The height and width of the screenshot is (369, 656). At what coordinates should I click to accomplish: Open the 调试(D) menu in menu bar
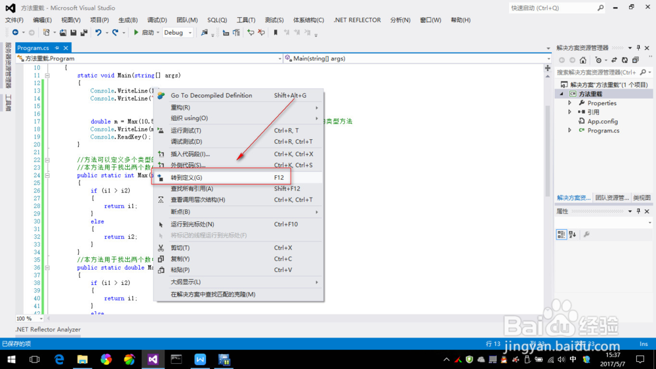tap(157, 20)
